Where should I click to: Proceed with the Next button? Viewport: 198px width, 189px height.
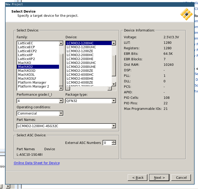159,177
